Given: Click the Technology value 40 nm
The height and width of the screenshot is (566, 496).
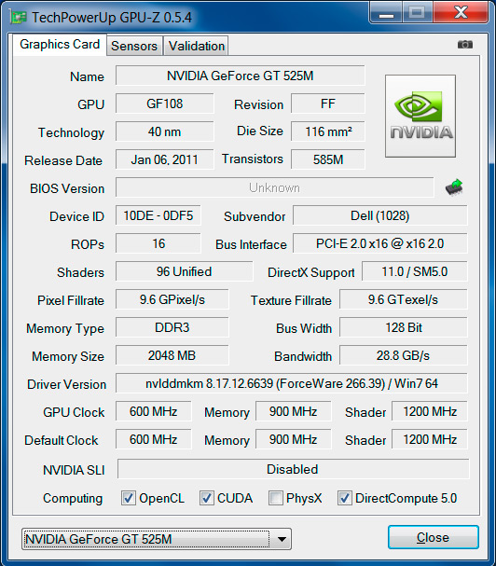Looking at the screenshot, I should [x=165, y=131].
